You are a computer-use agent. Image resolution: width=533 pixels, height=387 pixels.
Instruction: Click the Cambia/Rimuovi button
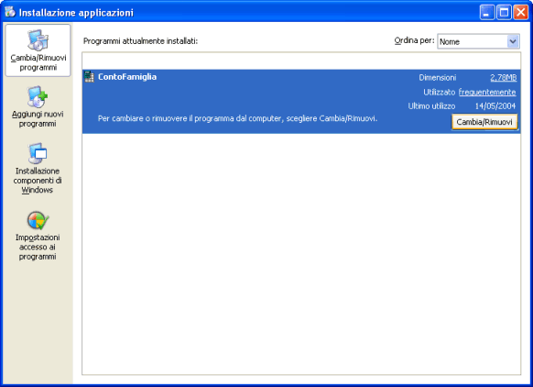click(484, 122)
